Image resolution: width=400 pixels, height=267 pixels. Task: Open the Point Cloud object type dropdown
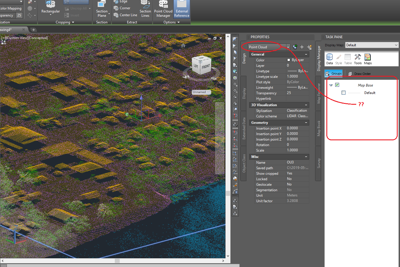click(x=288, y=47)
